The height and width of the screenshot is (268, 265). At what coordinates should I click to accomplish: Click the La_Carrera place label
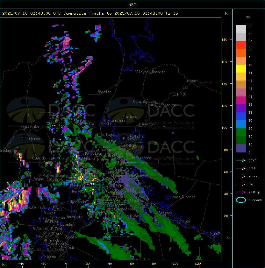pyautogui.click(x=36, y=207)
